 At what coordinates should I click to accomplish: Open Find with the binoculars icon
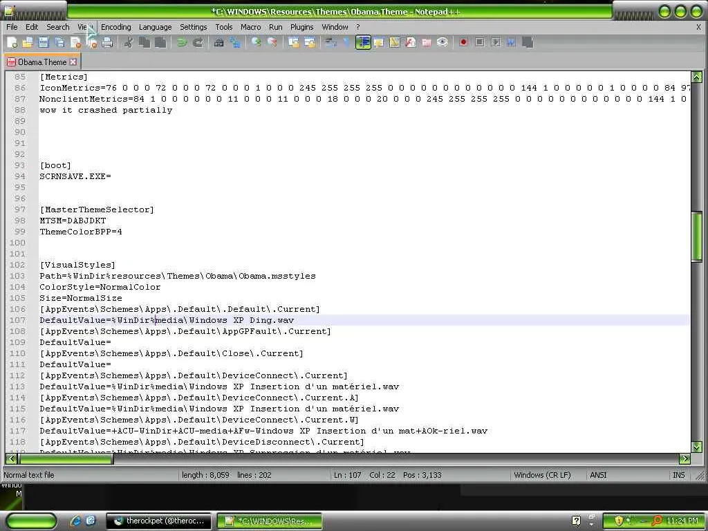click(x=218, y=42)
